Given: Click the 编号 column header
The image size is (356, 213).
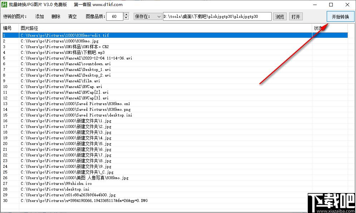Looking at the screenshot, I should [7, 28].
